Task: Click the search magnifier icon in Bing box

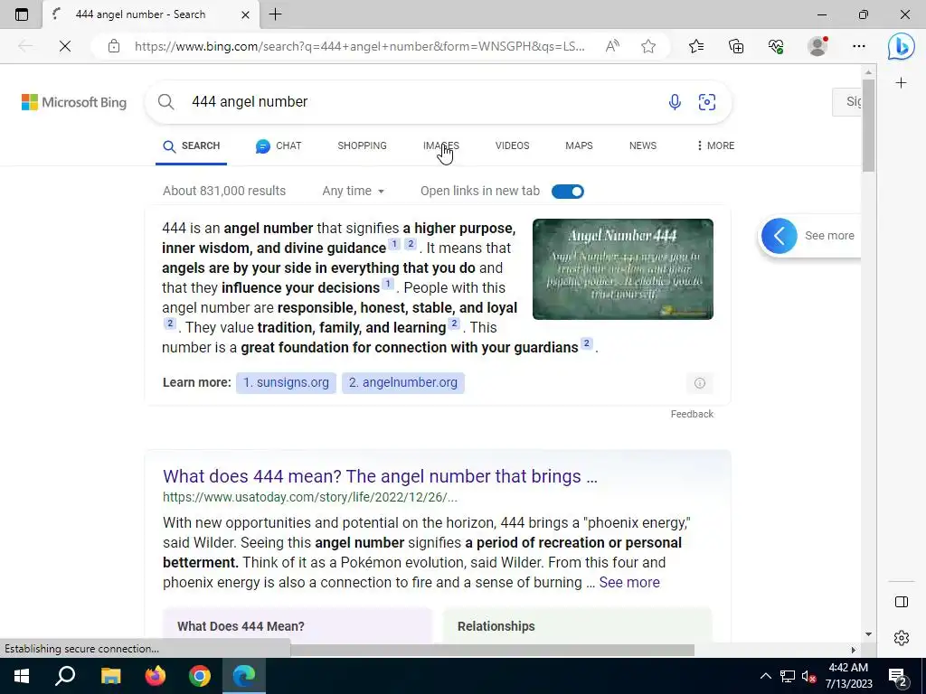Action: [x=166, y=101]
